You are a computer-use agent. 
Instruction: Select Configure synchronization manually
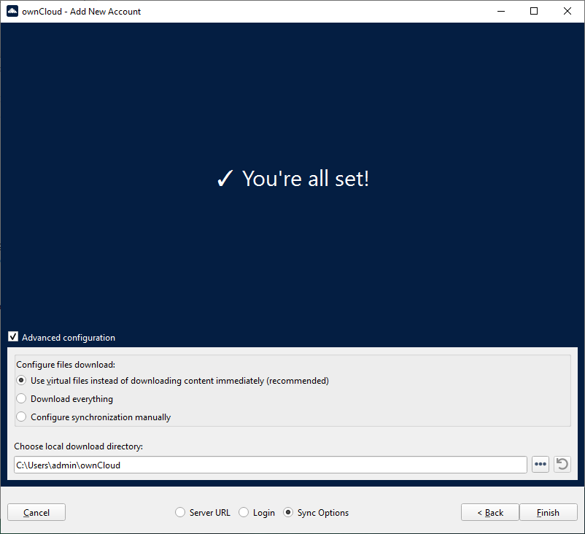(21, 417)
